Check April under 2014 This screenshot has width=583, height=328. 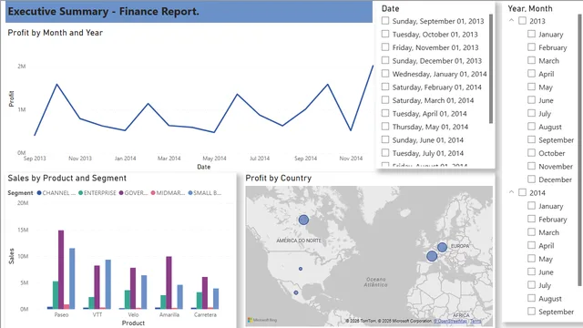point(531,245)
